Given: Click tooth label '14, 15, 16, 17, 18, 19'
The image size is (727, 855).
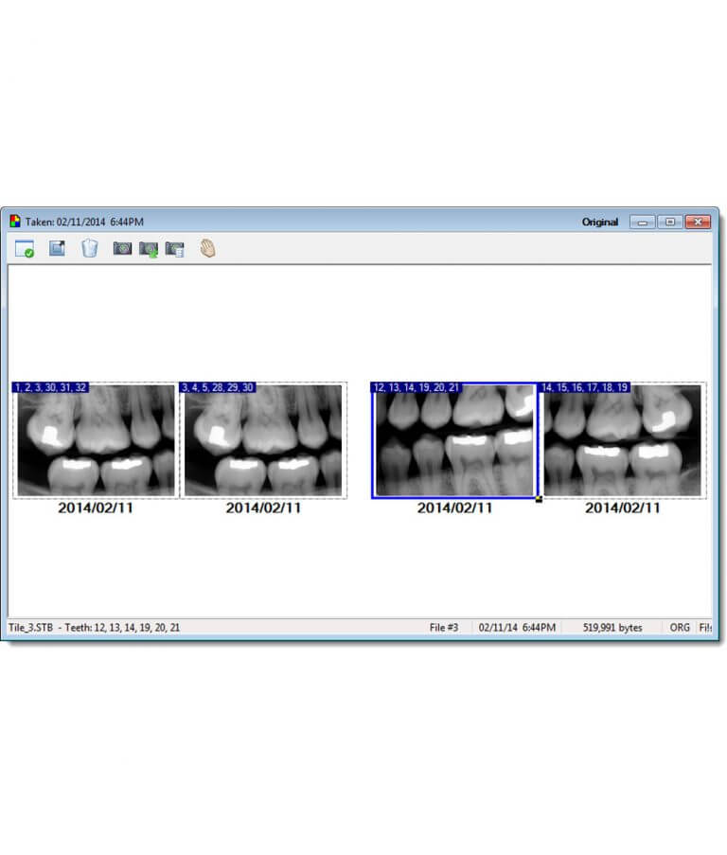Looking at the screenshot, I should tap(584, 387).
